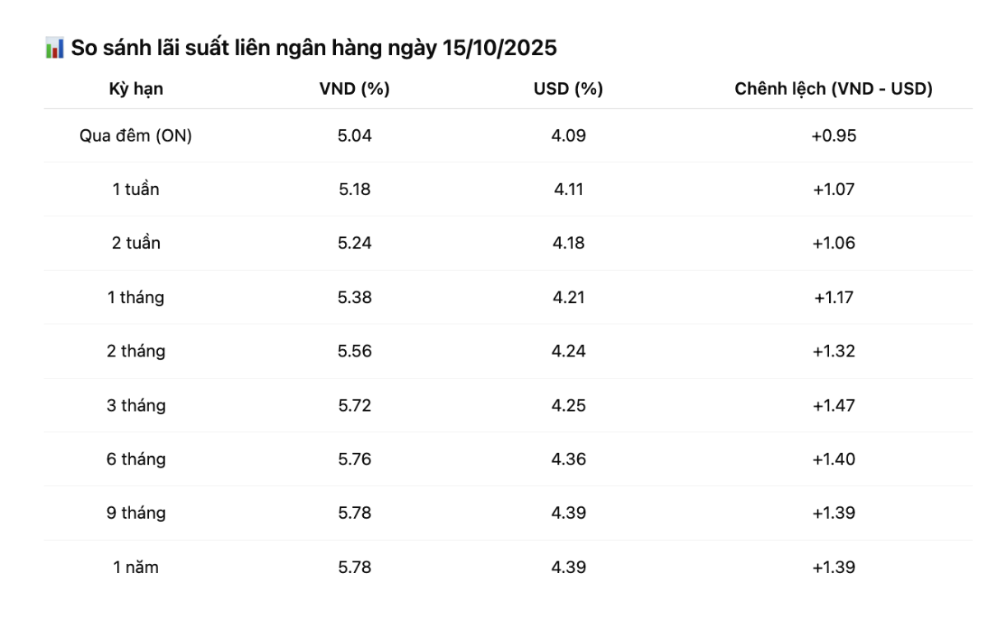Select the "Kỳ hạn" column header
Viewport: 988px width, 629px height.
pyautogui.click(x=136, y=90)
